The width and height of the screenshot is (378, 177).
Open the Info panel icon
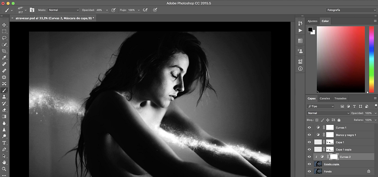300,69
